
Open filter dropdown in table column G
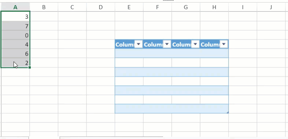click(195, 44)
